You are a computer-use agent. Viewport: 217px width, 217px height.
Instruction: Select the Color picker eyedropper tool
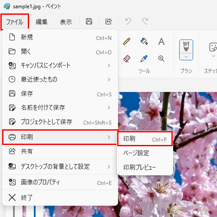coord(144,59)
